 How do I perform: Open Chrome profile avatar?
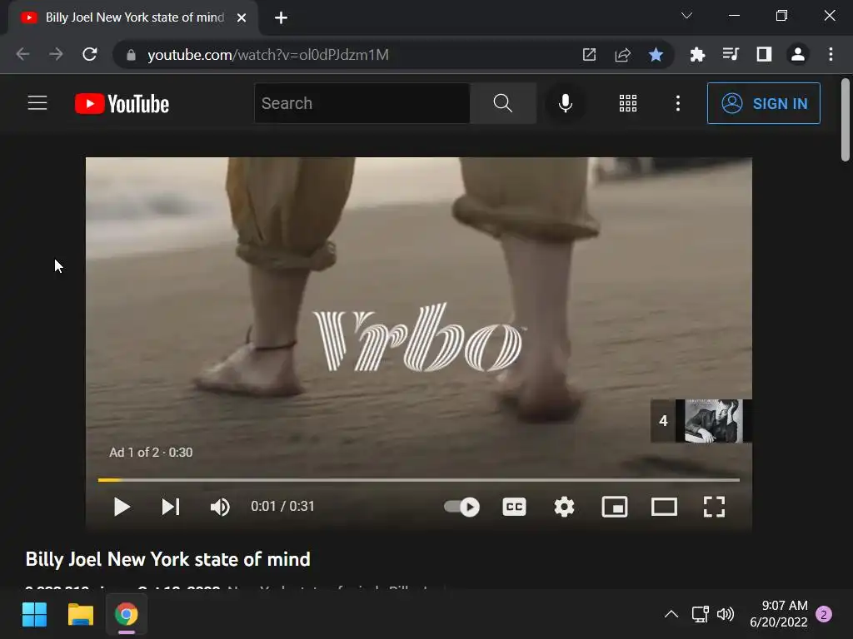coord(798,54)
